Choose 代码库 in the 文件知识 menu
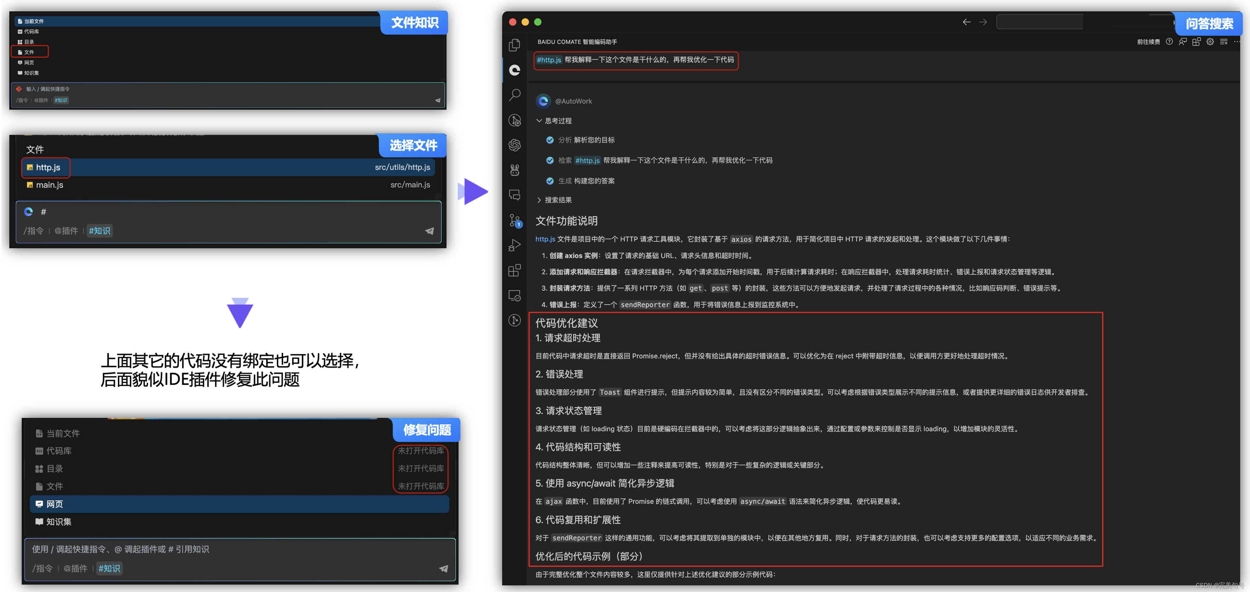1250x592 pixels. 228,31
